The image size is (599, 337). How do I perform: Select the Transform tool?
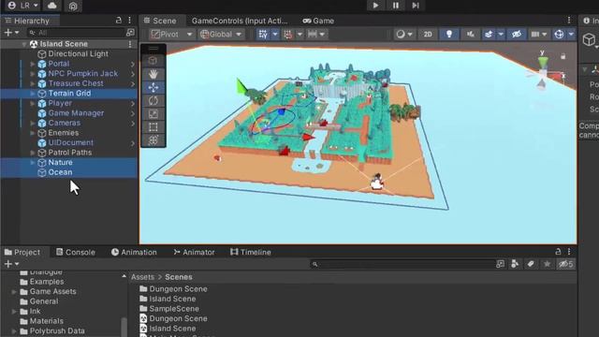[x=153, y=140]
